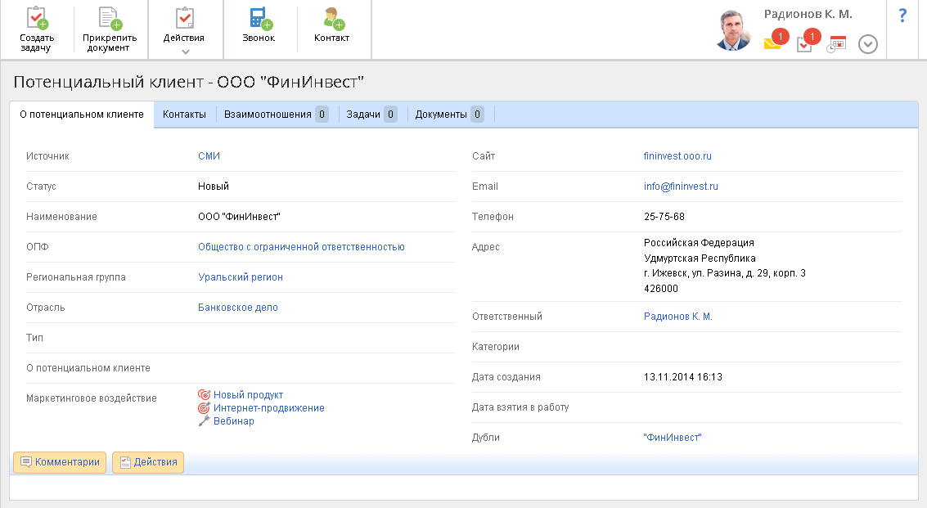Click the Комментарии button
Viewport: 927px width, 508px height.
coord(60,462)
